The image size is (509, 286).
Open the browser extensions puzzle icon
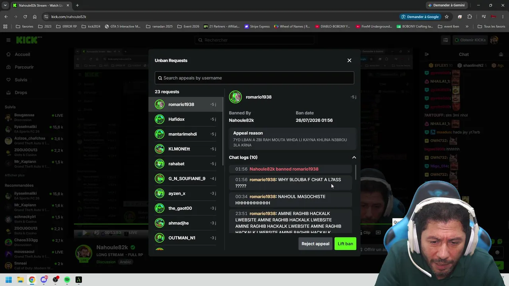tap(470, 17)
